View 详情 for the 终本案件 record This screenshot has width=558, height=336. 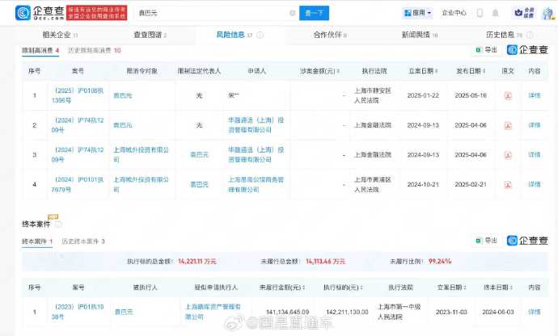(534, 311)
